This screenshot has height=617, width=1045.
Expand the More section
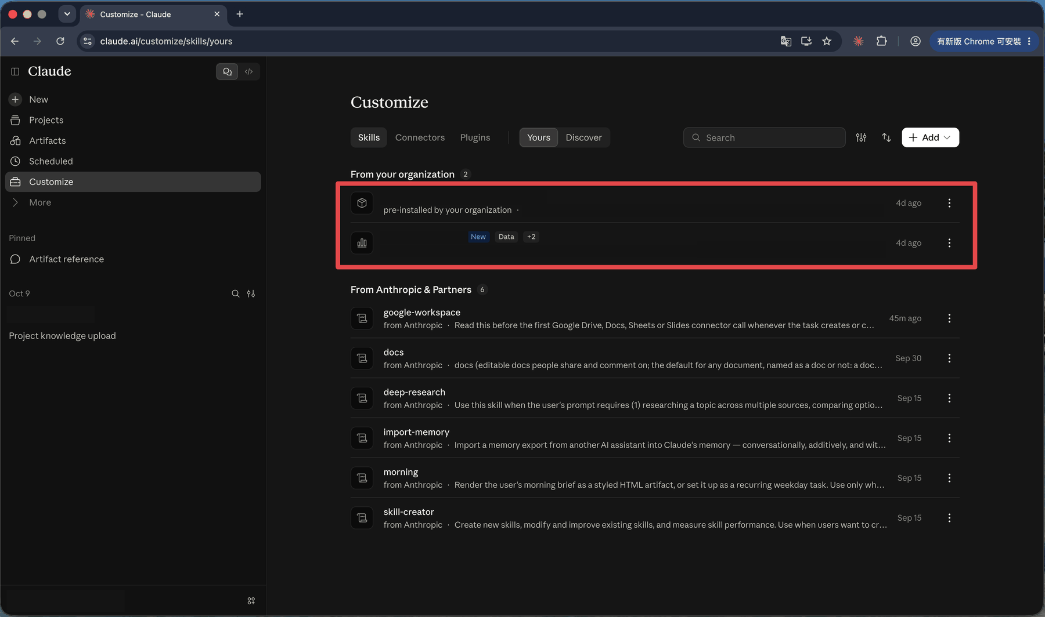[133, 202]
